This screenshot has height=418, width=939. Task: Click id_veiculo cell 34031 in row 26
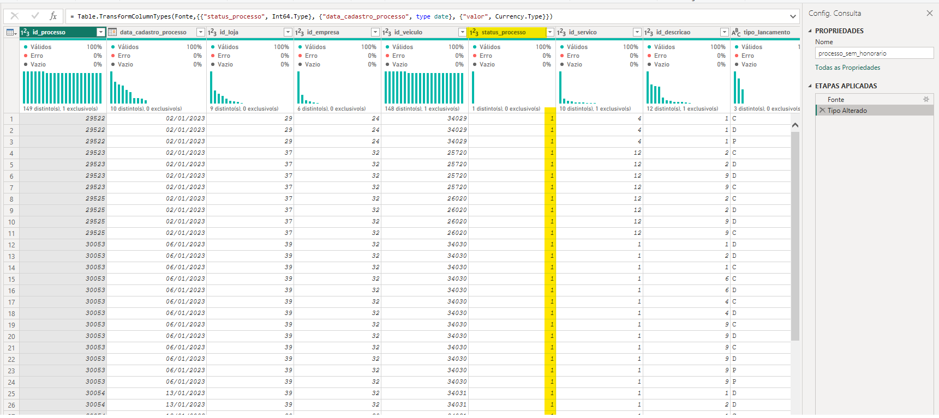pos(424,404)
